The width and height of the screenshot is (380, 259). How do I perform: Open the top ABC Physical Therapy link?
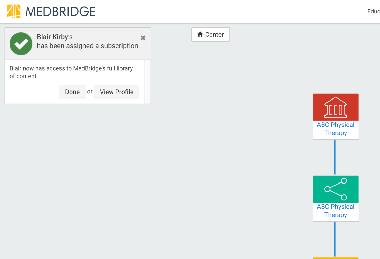(336, 129)
